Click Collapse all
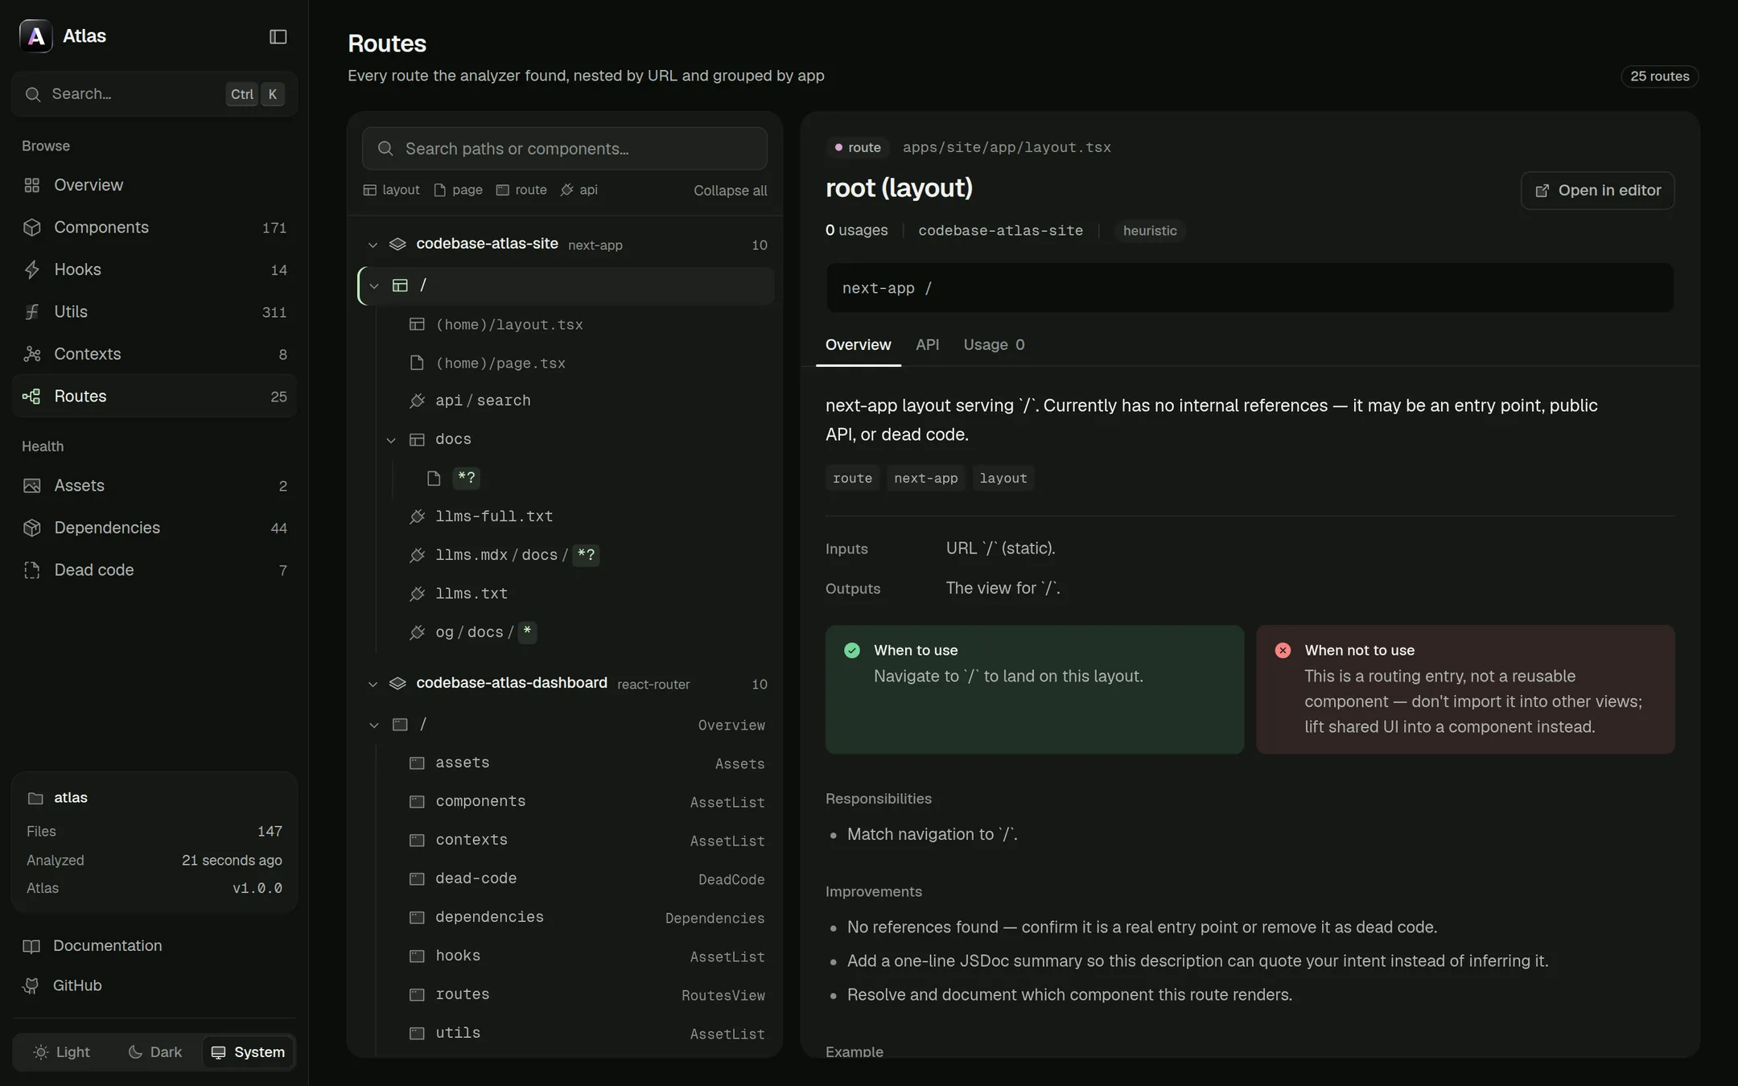1738x1086 pixels. 731,191
